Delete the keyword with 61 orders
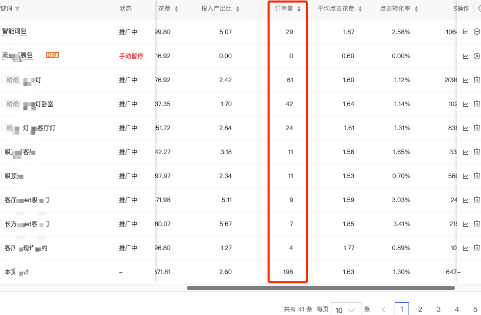This screenshot has width=481, height=315. (476, 80)
